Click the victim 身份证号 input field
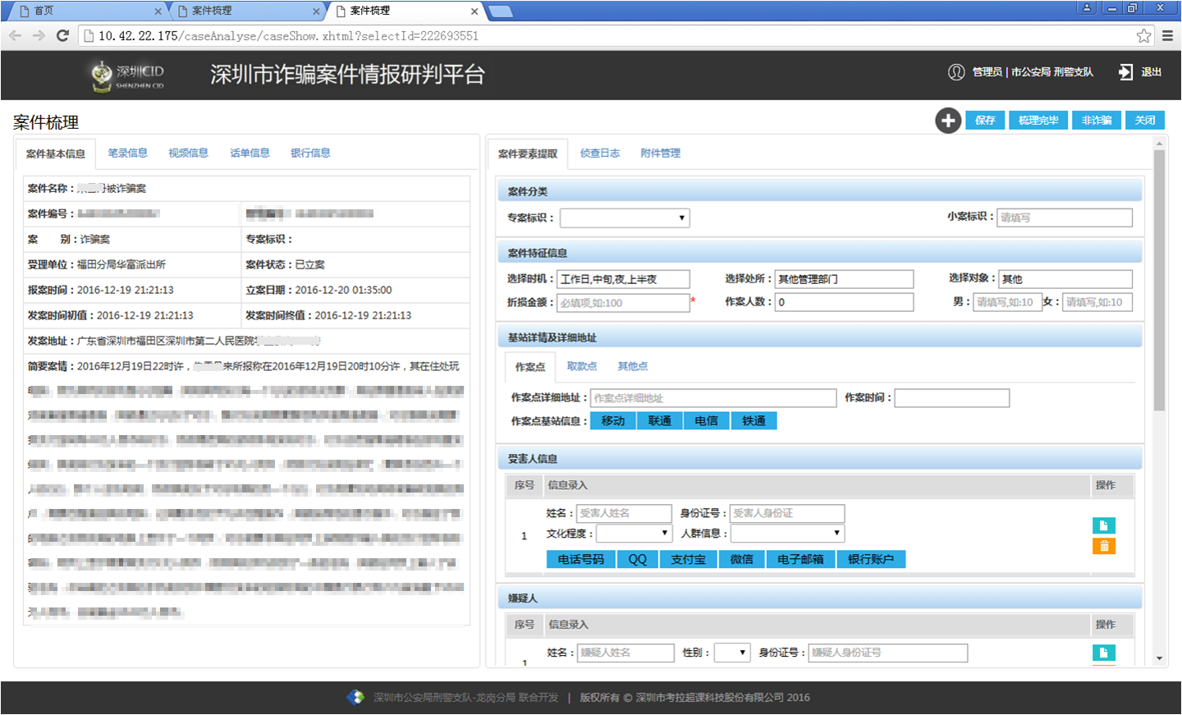The height and width of the screenshot is (715, 1182). click(x=787, y=513)
